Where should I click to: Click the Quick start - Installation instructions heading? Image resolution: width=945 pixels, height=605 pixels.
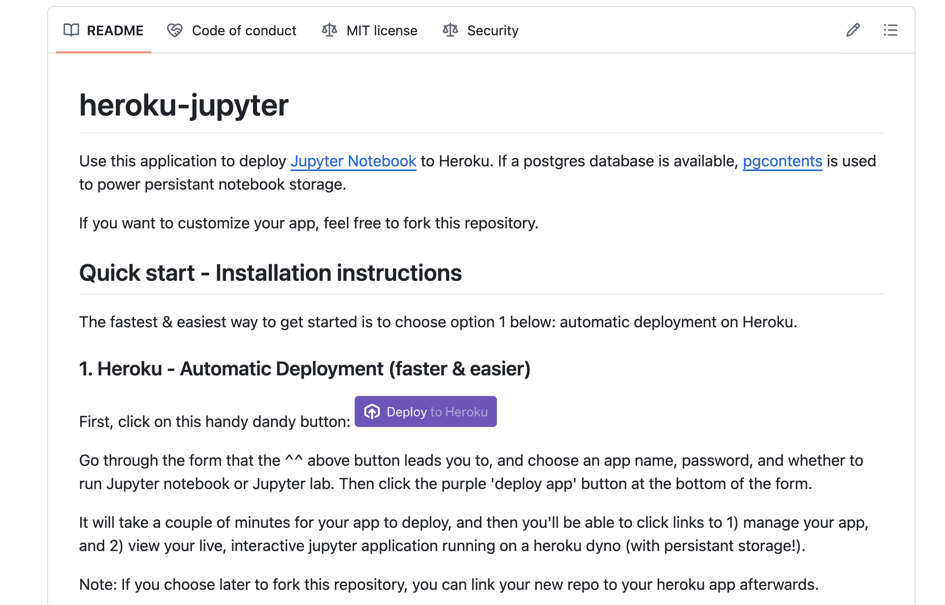pos(271,273)
